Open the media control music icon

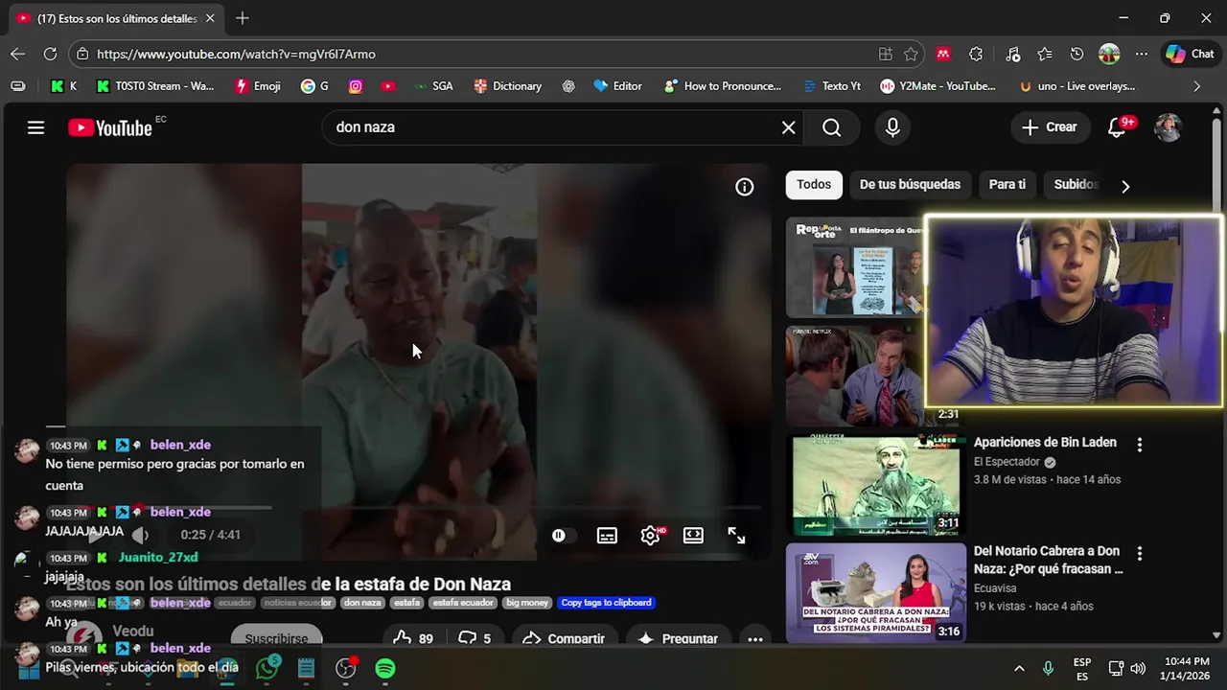pyautogui.click(x=1012, y=54)
